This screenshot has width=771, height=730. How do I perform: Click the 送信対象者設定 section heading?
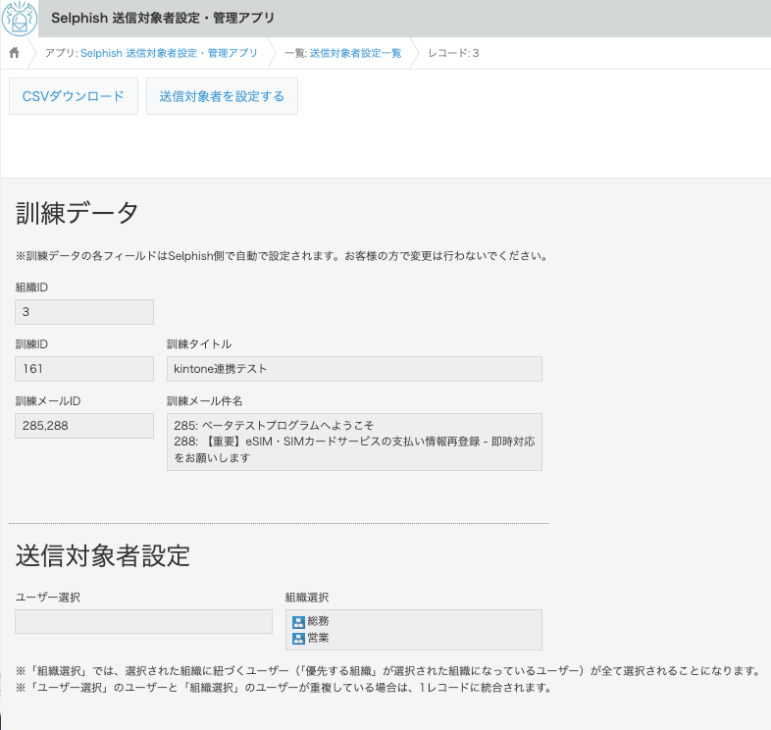point(102,555)
